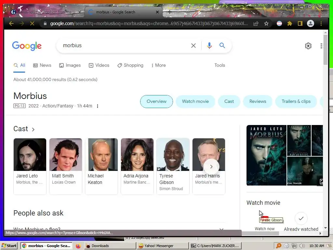Click the flag-striped extension icon
Viewport: 333px width, 250px height.
[279, 23]
